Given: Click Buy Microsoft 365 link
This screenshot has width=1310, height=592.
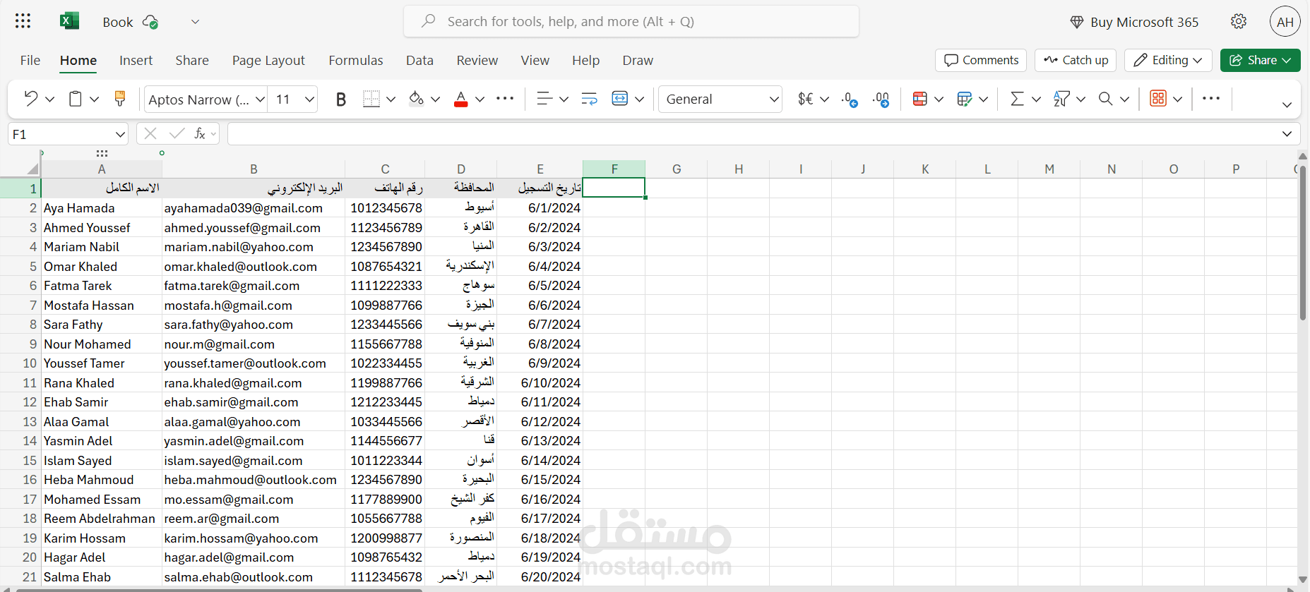Looking at the screenshot, I should (x=1134, y=22).
